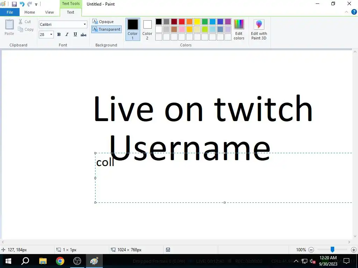Open Customize Quick Access Toolbar arrow
Image resolution: width=358 pixels, height=268 pixels.
(36, 4)
